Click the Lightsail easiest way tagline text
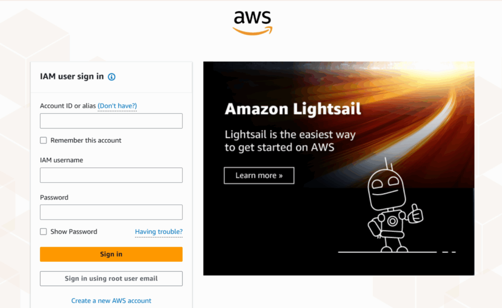502x308 pixels. point(290,141)
